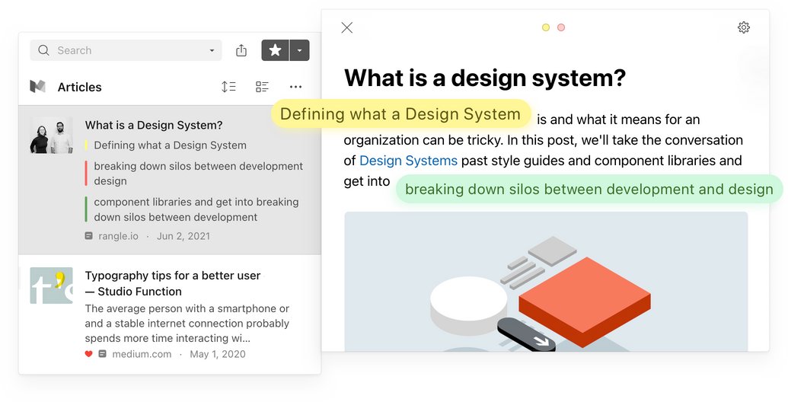Click the Medium logo icon beside Articles

coord(38,87)
